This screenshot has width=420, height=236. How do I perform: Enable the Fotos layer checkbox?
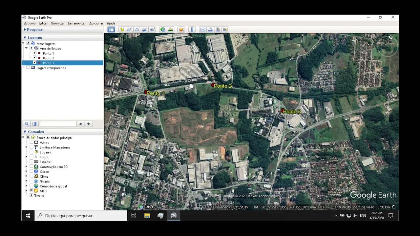[x=31, y=157]
